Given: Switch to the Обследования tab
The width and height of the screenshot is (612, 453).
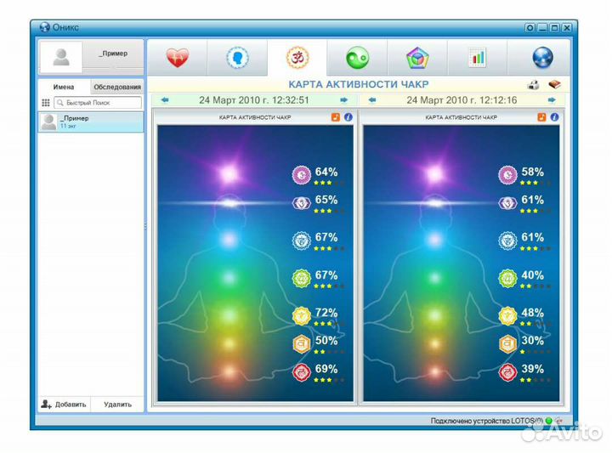Looking at the screenshot, I should click(x=117, y=87).
